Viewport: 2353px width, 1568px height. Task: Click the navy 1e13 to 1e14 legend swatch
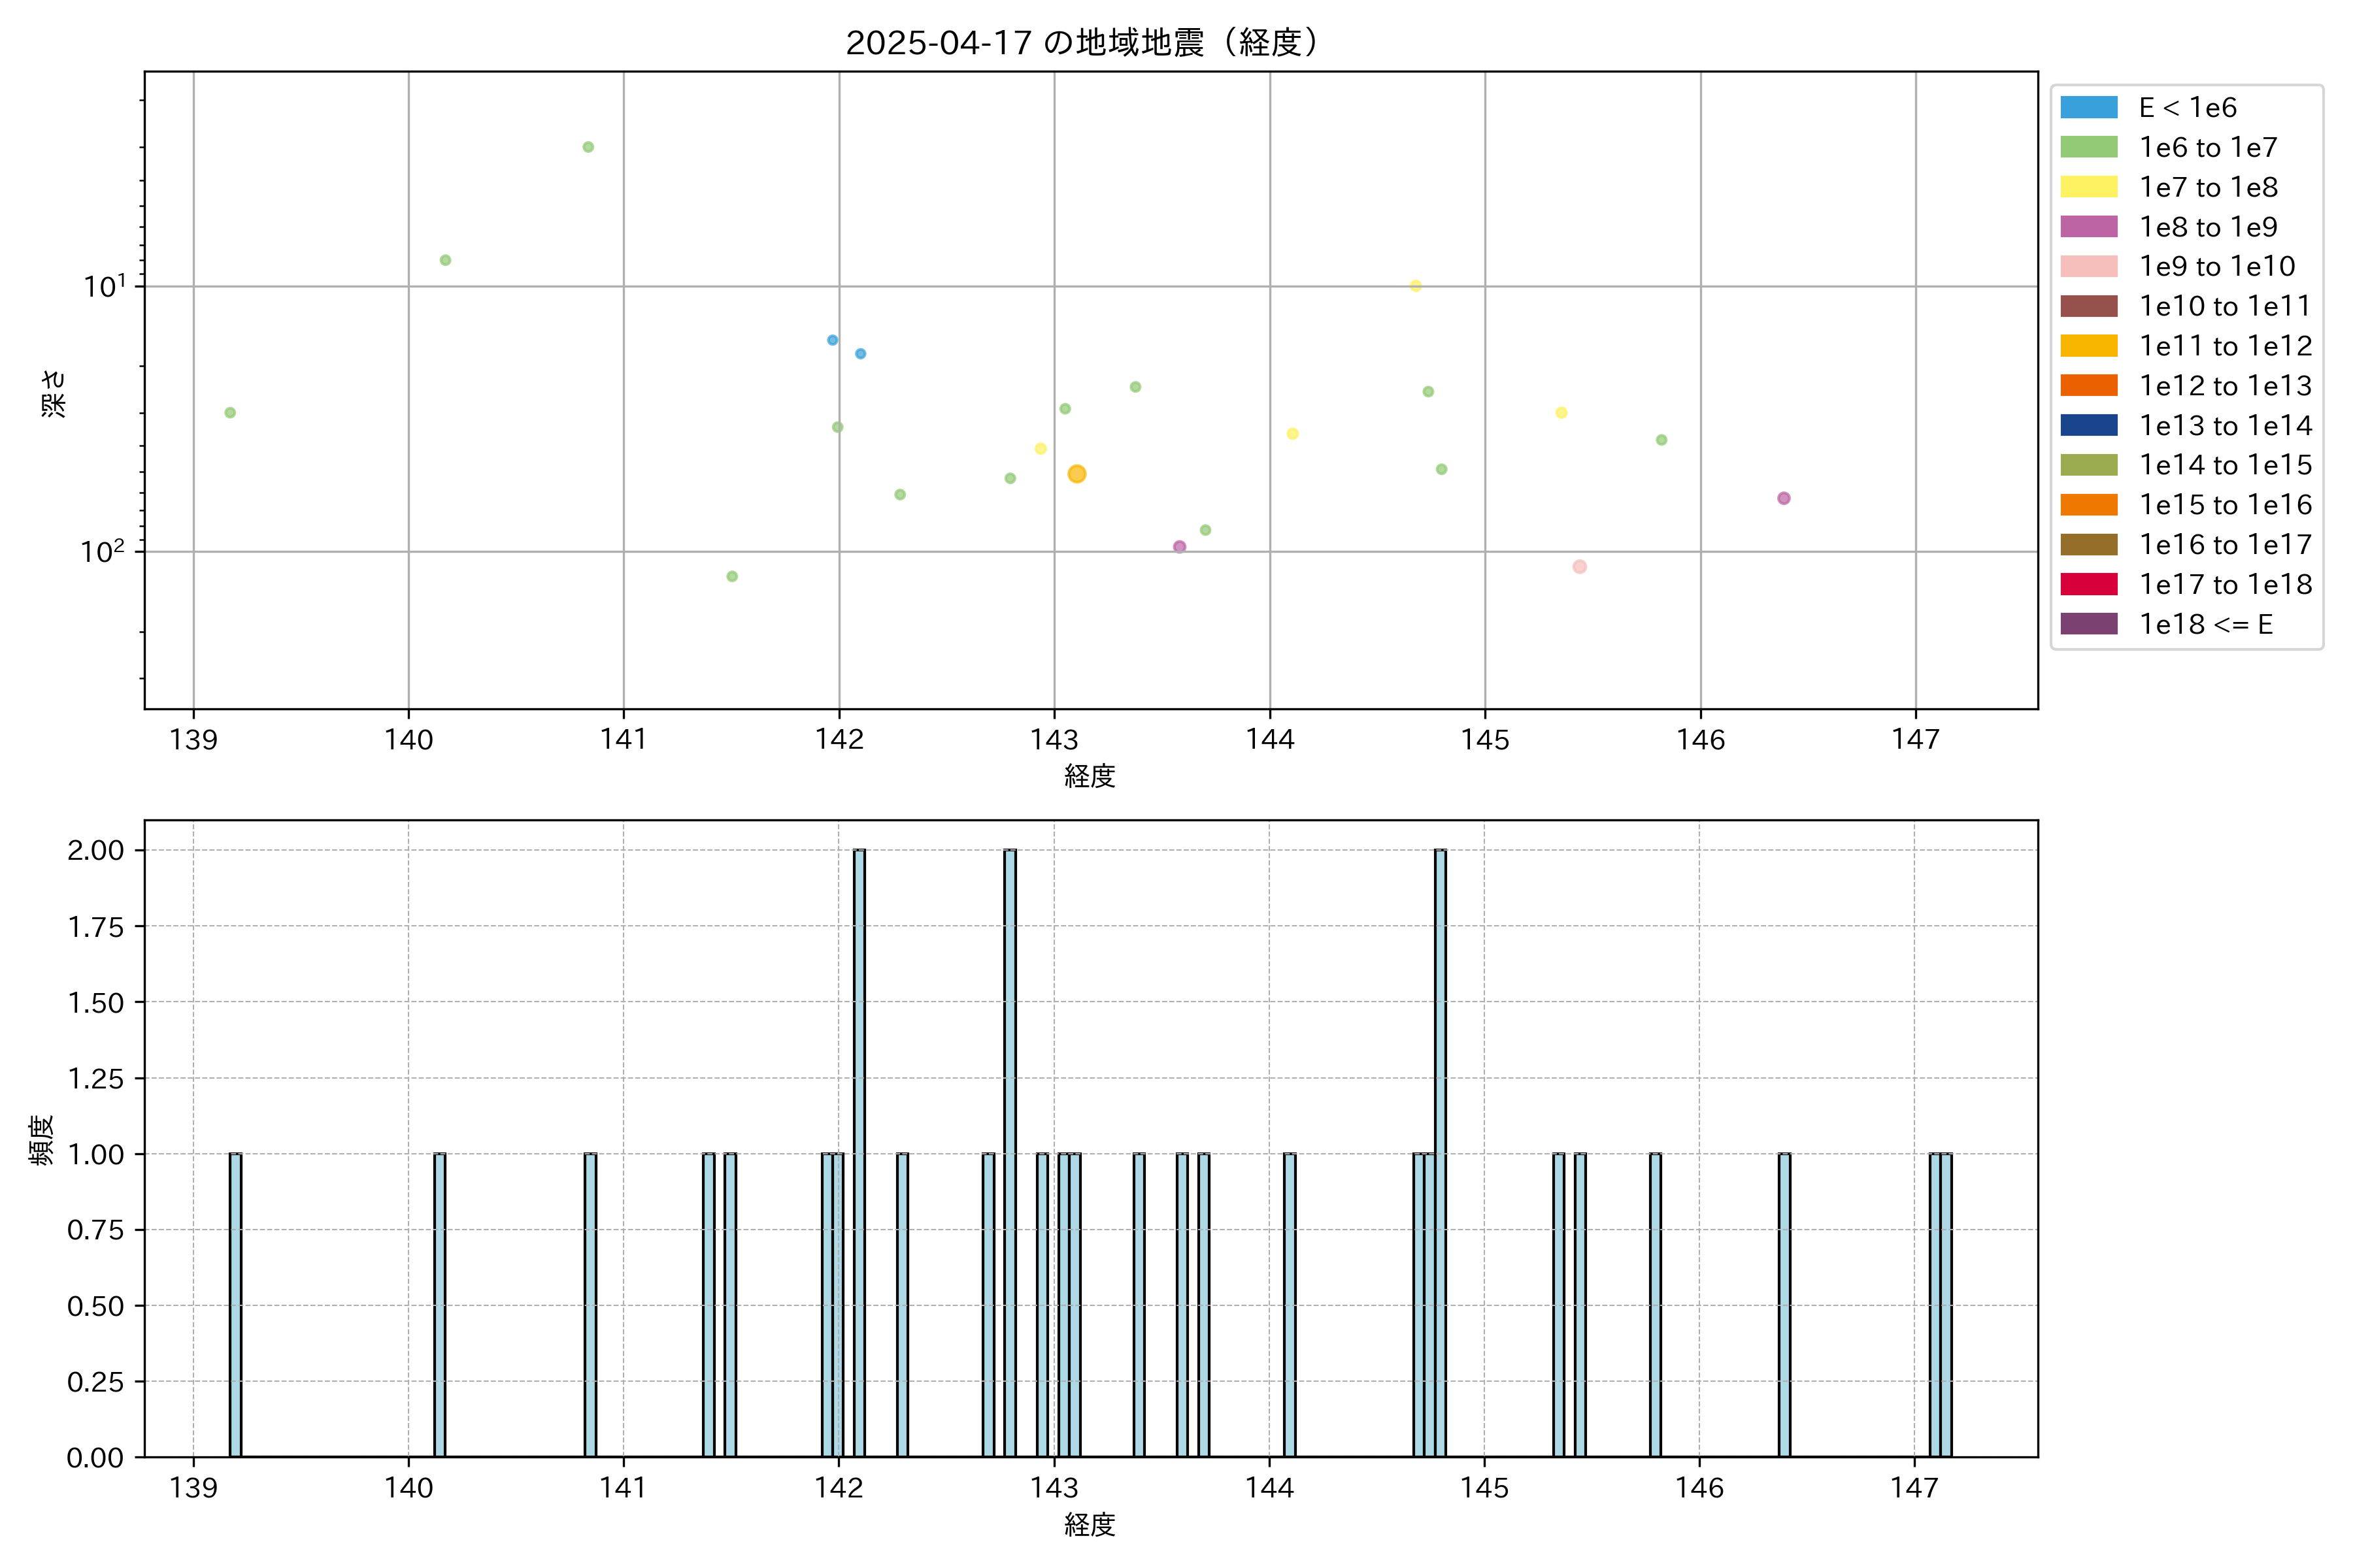[2088, 425]
